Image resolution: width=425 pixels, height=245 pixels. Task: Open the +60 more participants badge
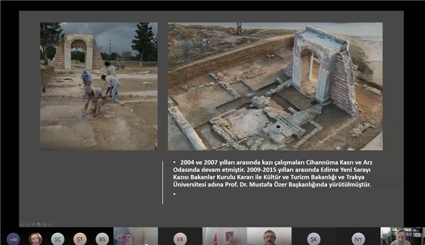13,239
